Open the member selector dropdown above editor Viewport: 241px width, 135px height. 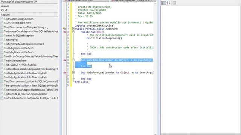pos(133,1)
